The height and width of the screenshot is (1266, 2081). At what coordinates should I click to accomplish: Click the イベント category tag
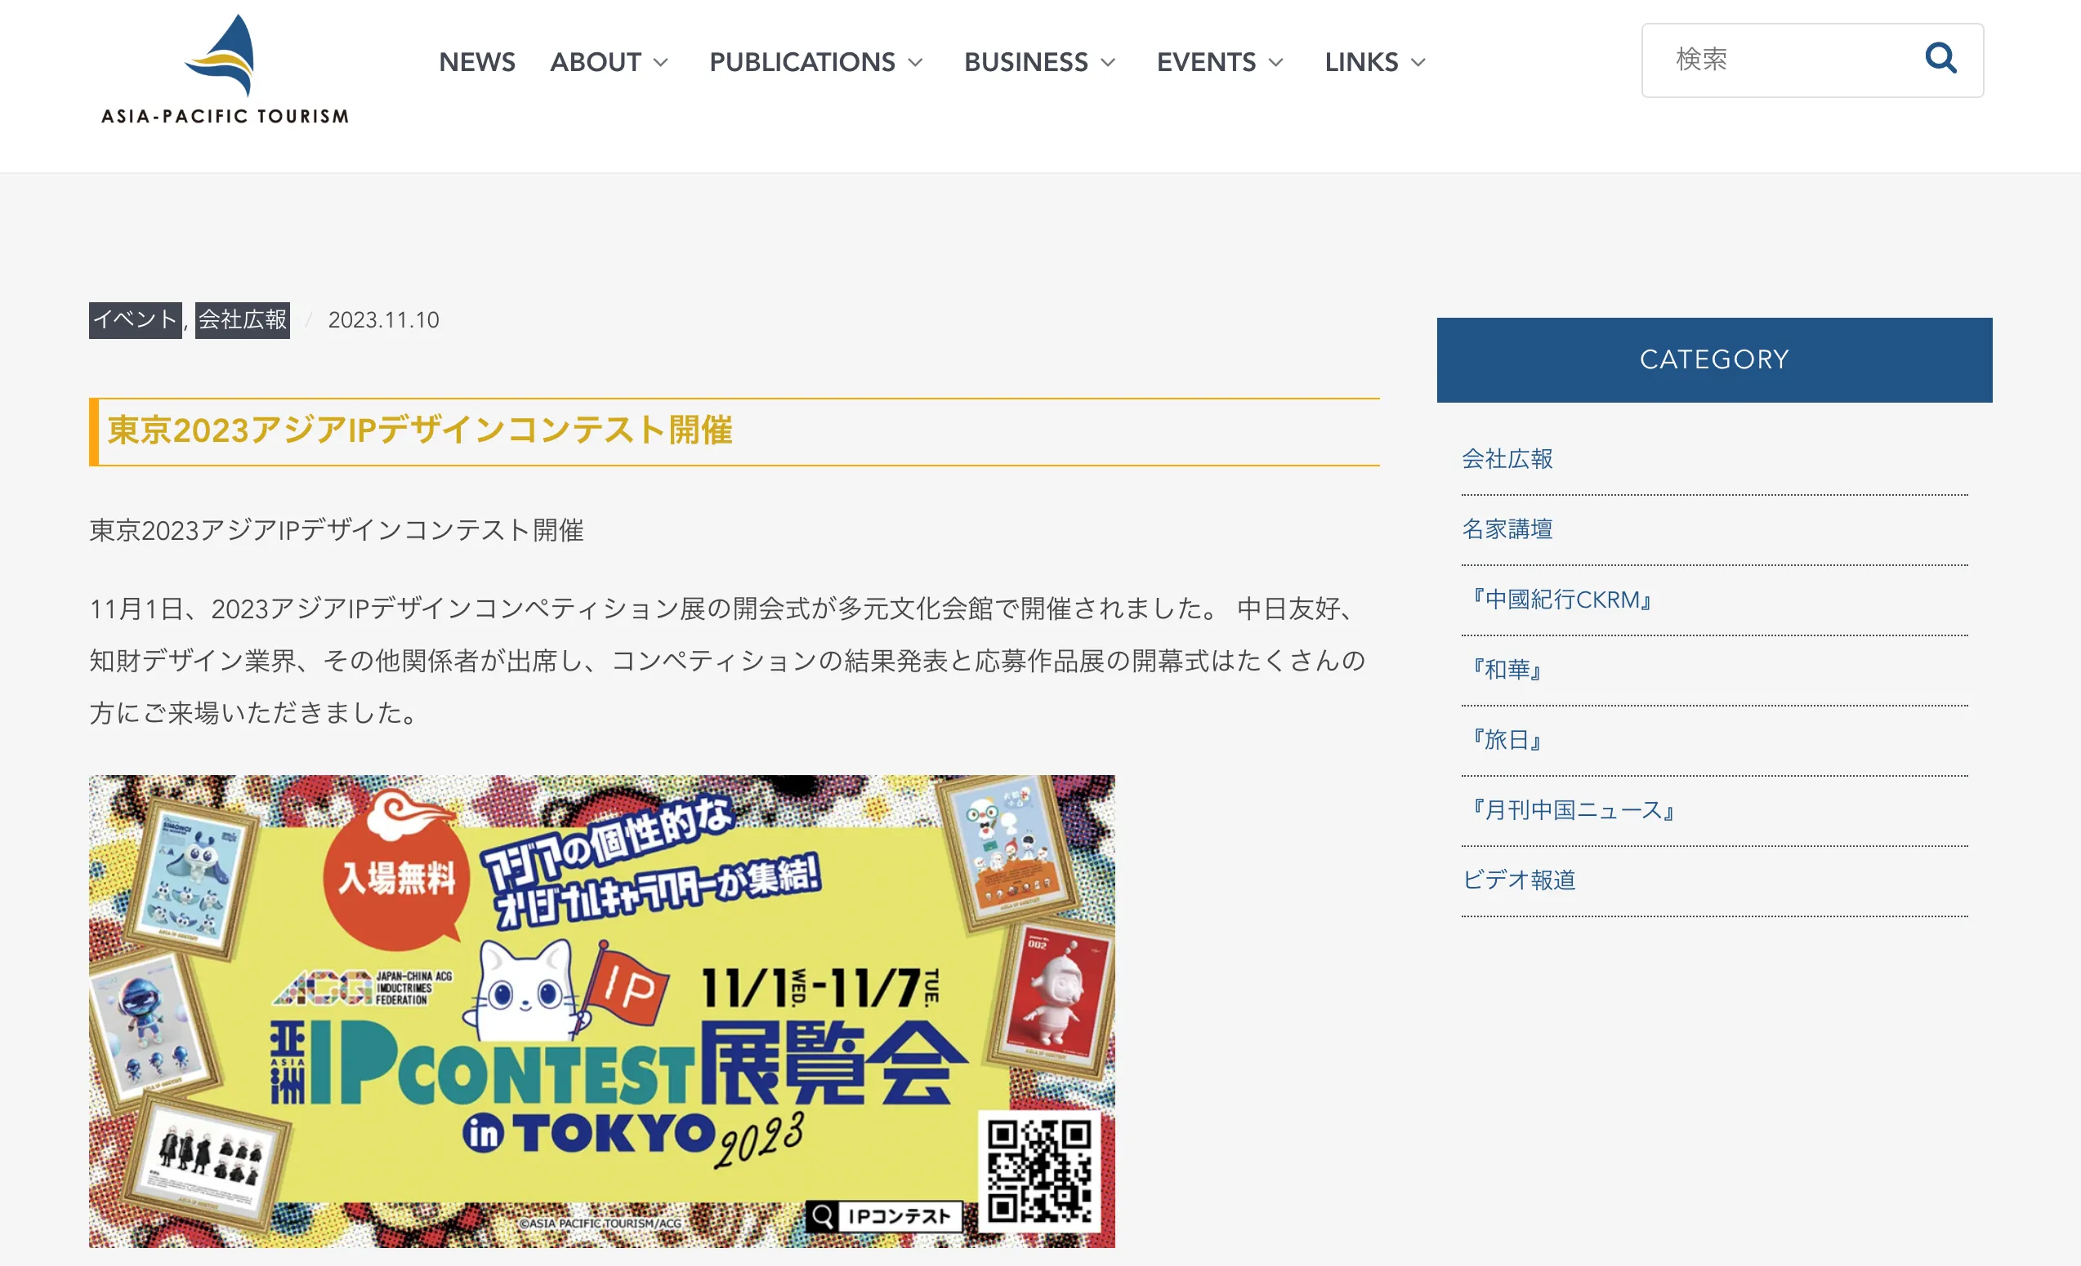pos(135,320)
